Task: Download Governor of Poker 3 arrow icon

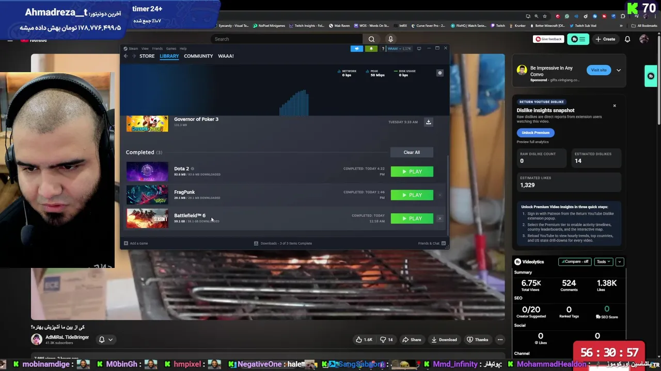Action: click(x=428, y=122)
